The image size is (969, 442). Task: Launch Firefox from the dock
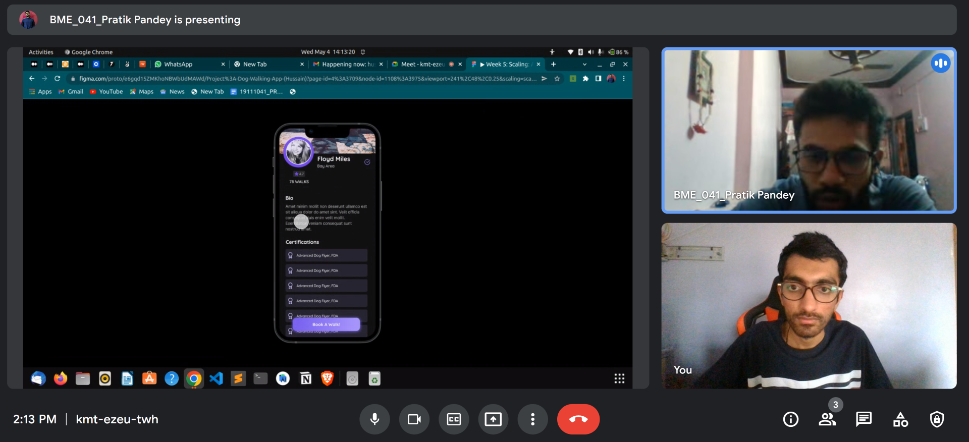point(61,378)
